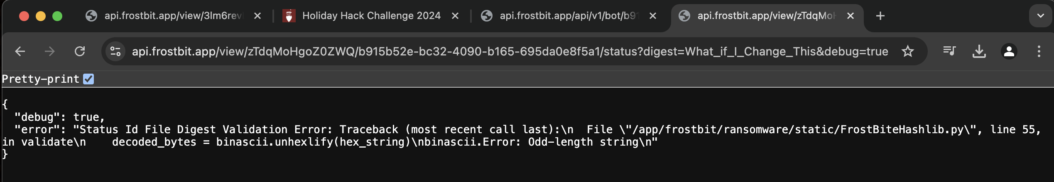Go back to the previous page

(20, 51)
